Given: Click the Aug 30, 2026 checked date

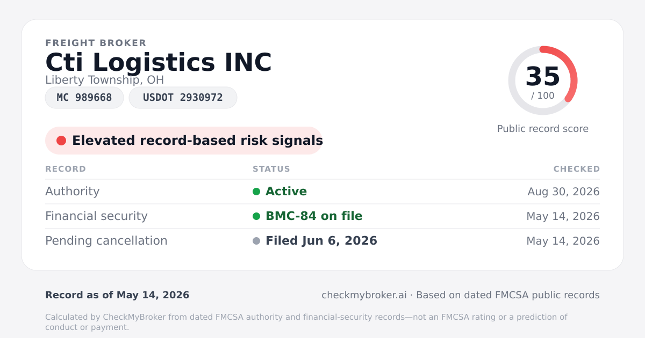Looking at the screenshot, I should point(564,192).
